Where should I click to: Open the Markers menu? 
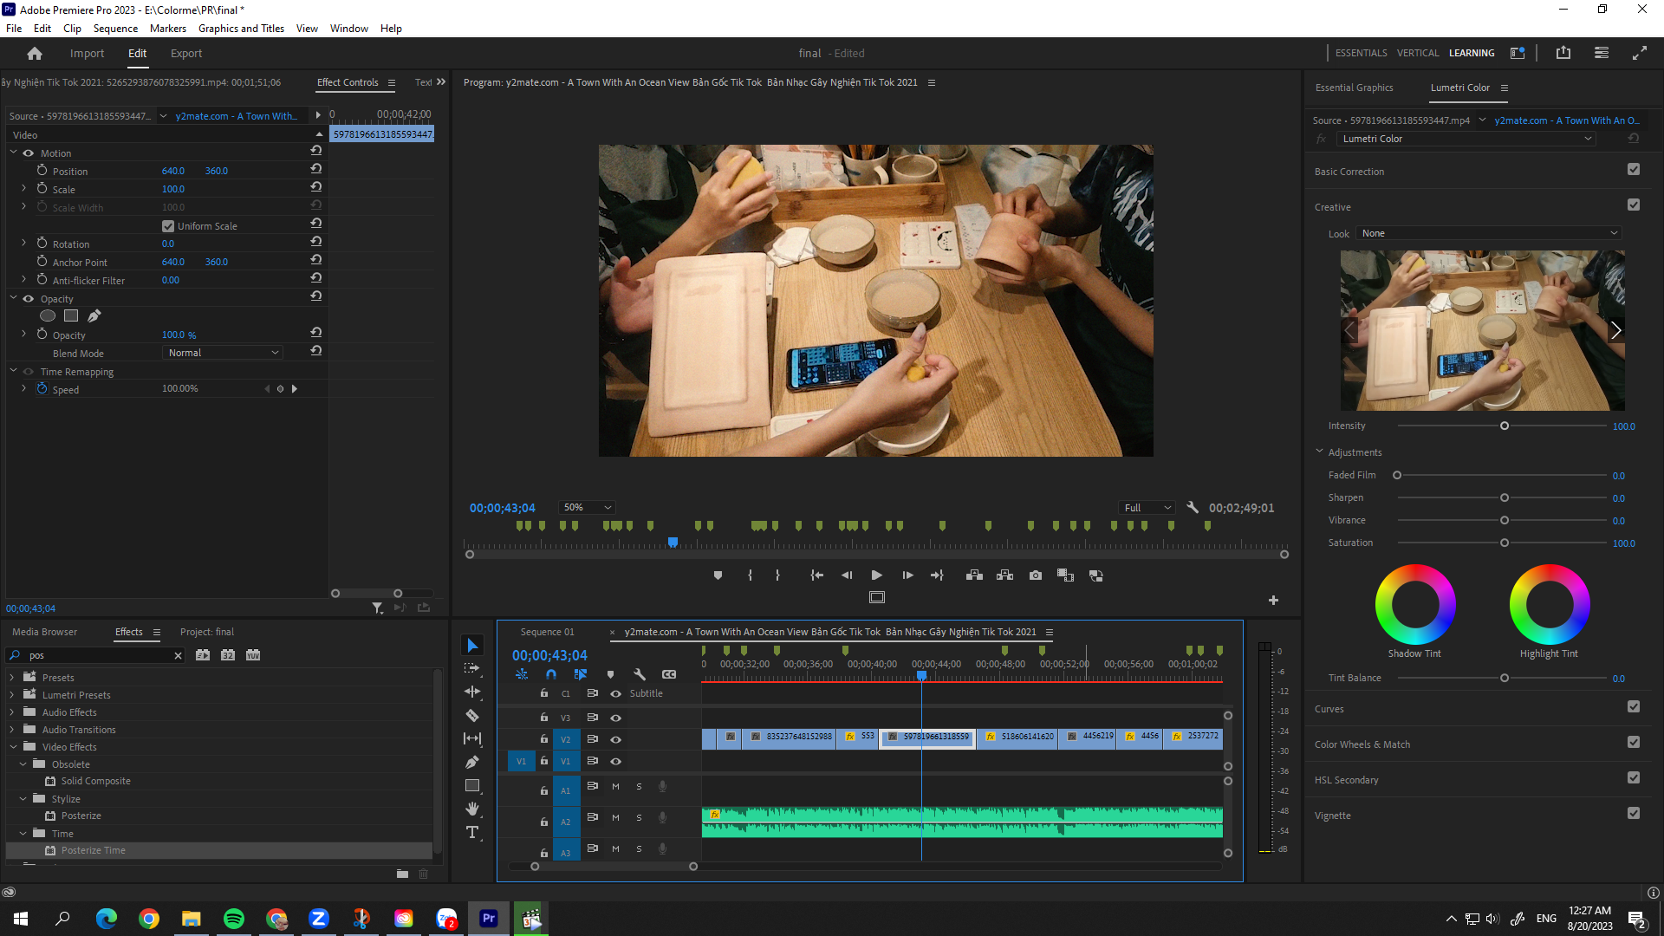tap(168, 29)
